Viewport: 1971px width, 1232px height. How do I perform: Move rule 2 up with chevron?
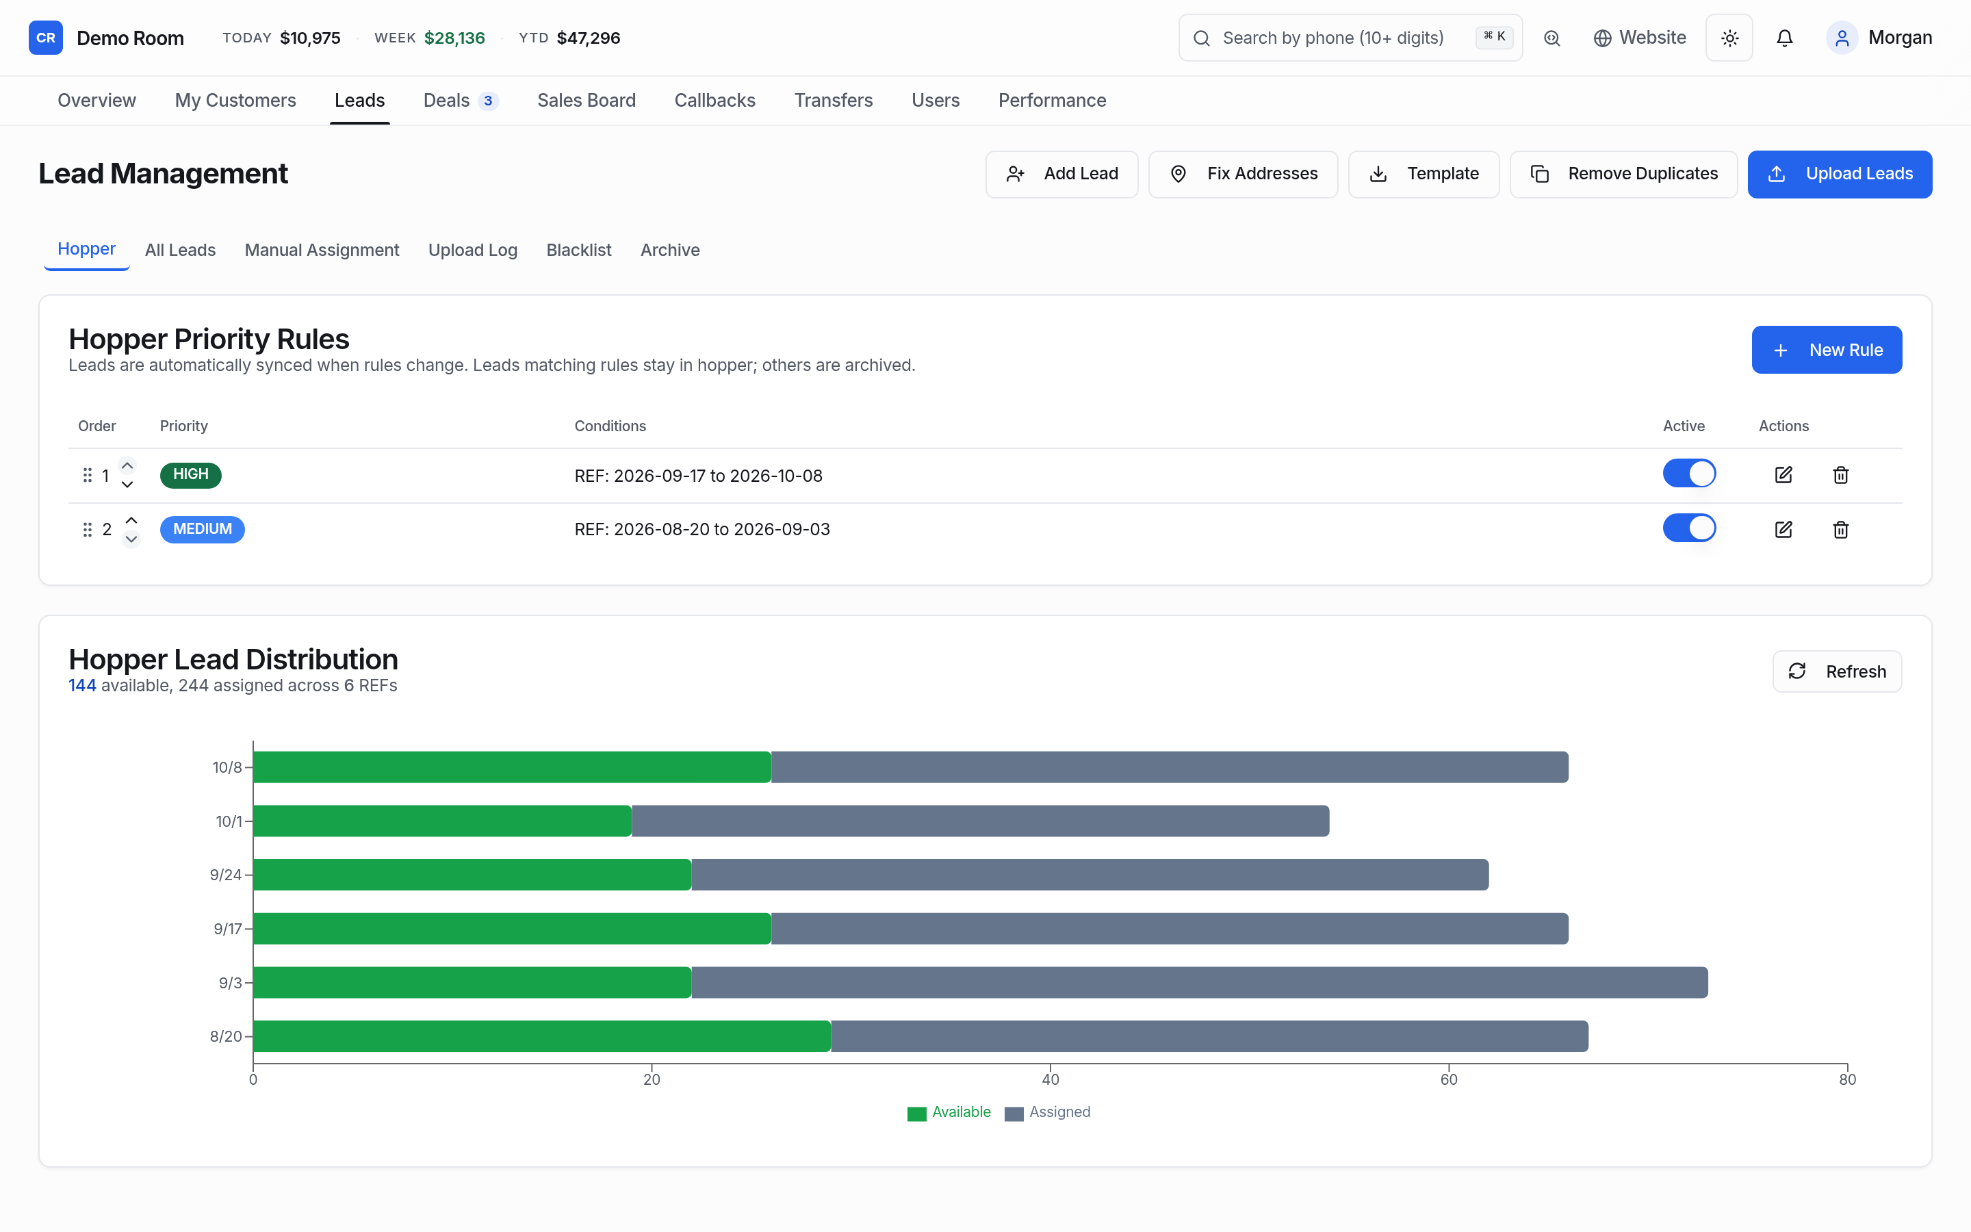(131, 520)
